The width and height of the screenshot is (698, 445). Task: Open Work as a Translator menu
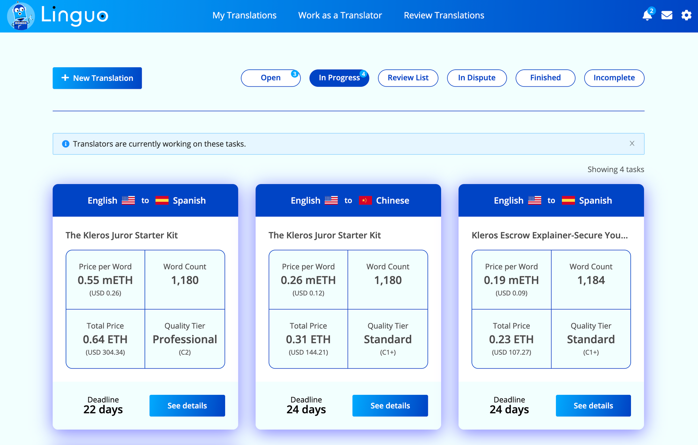tap(340, 15)
